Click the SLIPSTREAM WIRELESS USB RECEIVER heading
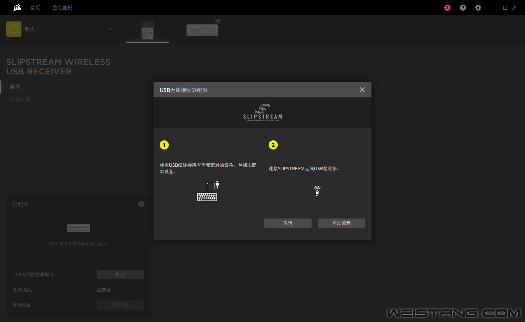The height and width of the screenshot is (322, 525). click(x=58, y=67)
